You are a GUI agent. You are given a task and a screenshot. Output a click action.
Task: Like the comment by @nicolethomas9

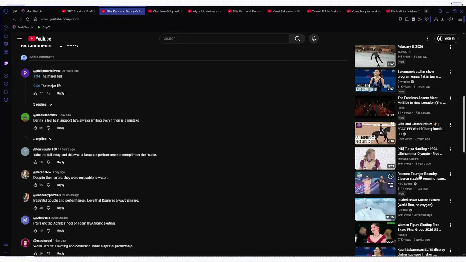(x=35, y=128)
